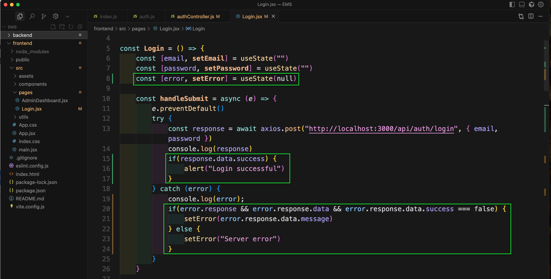Click the localhost login URL link in code
The width and height of the screenshot is (551, 279).
click(381, 129)
